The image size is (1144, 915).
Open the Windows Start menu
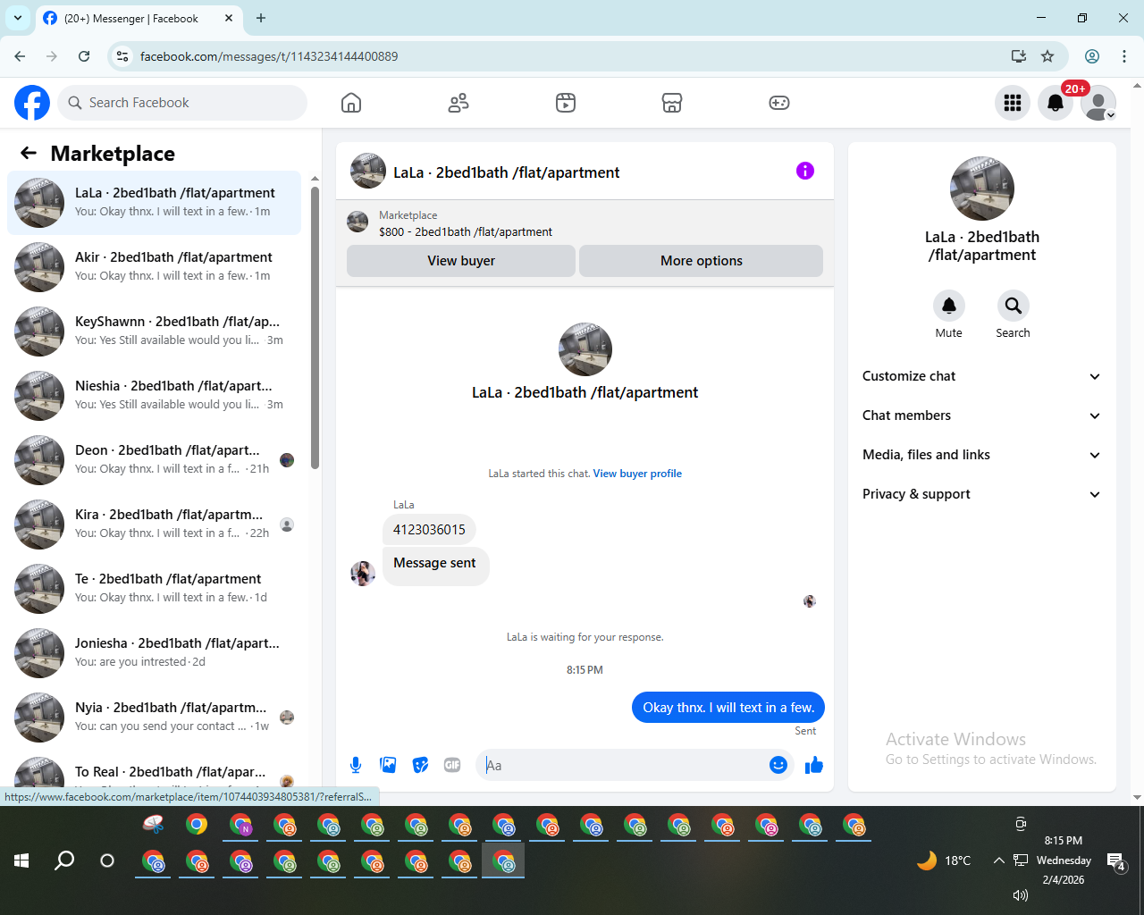click(x=22, y=860)
